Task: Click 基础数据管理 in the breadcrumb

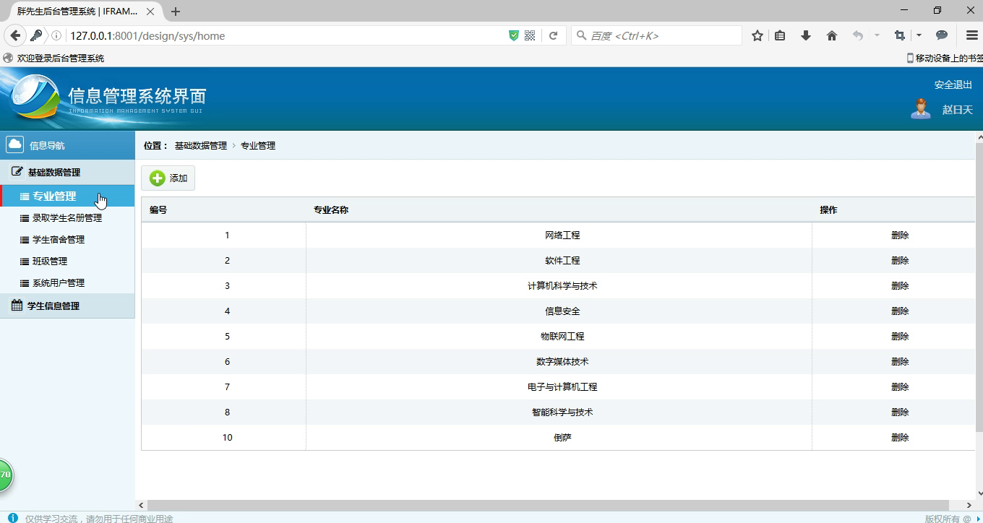Action: 201,145
